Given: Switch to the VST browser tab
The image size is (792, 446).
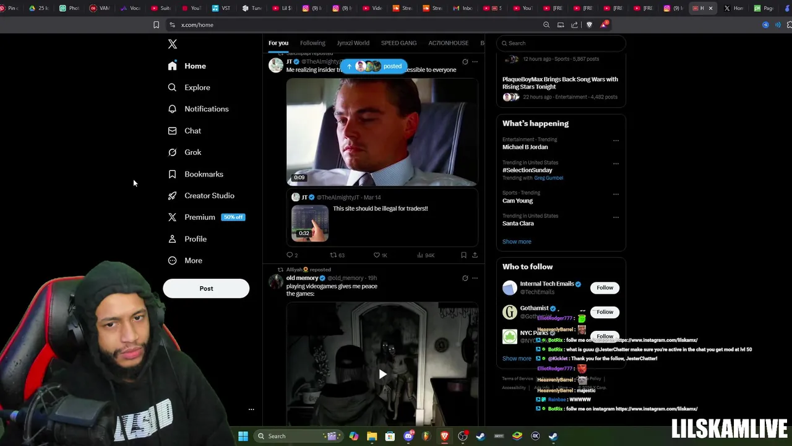Looking at the screenshot, I should click(222, 8).
